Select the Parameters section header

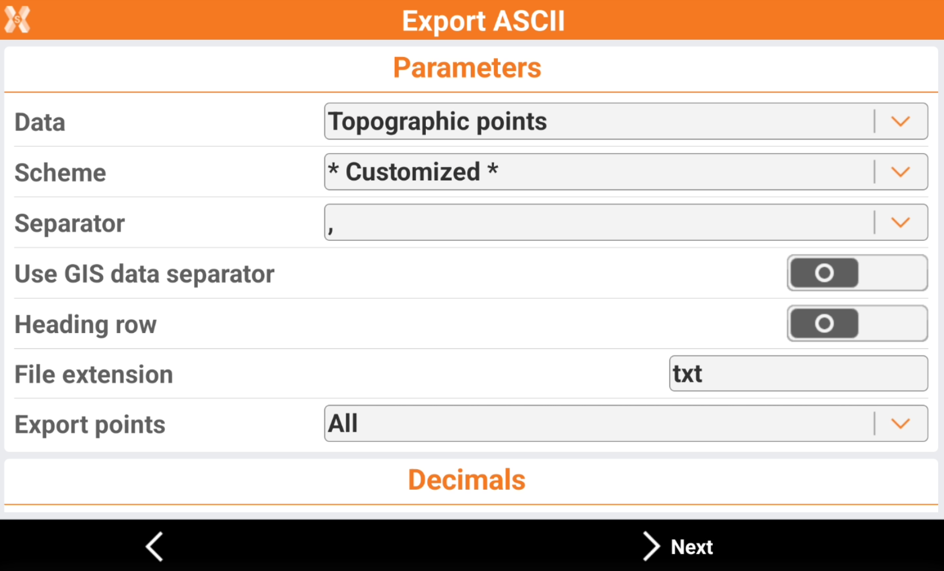click(x=467, y=68)
